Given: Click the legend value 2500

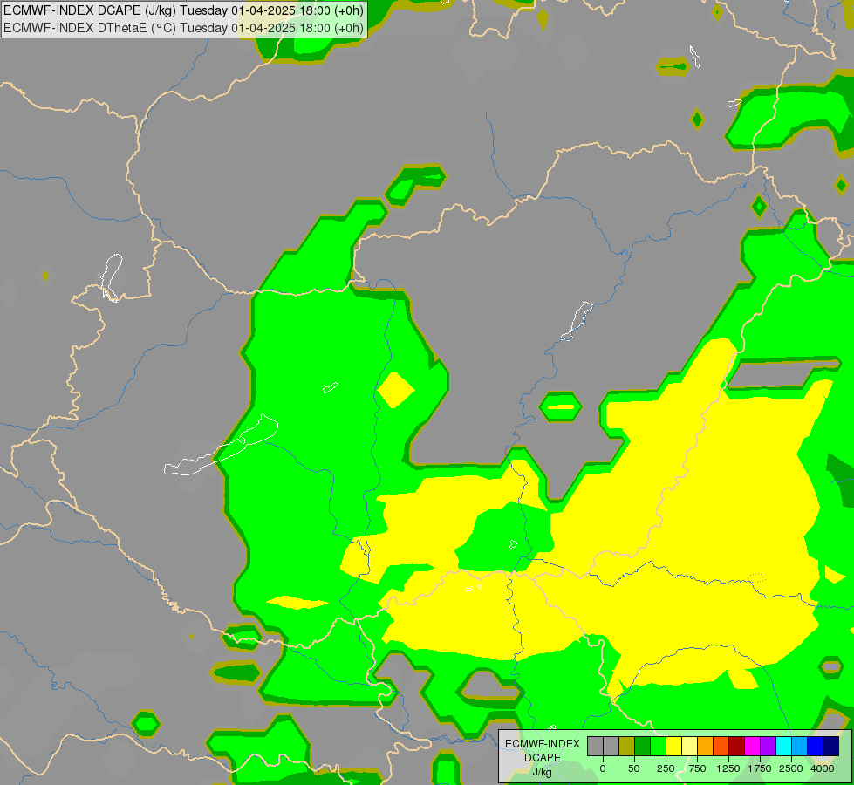Looking at the screenshot, I should click(791, 768).
